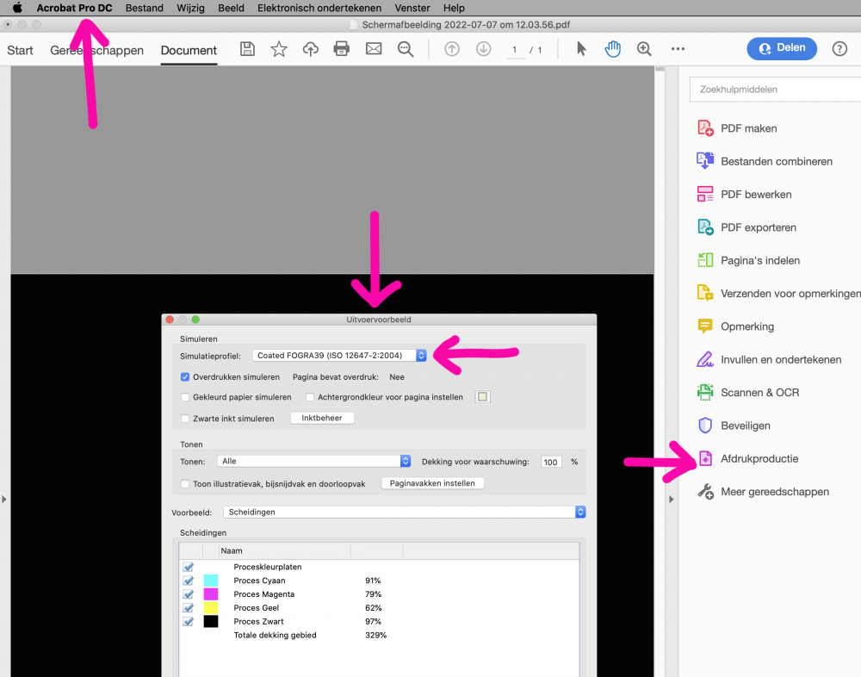Click the star bookmark icon

(x=279, y=49)
